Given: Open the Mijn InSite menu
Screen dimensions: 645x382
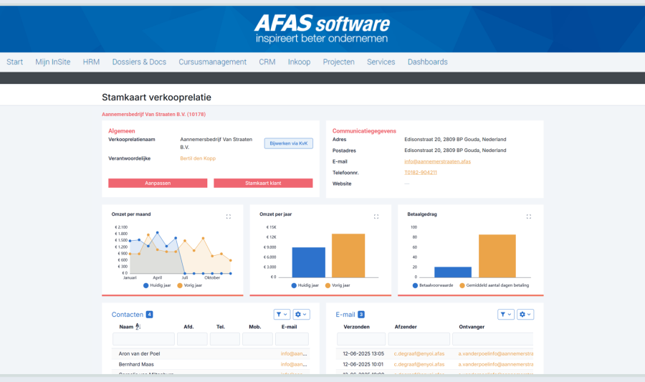Looking at the screenshot, I should tap(52, 62).
